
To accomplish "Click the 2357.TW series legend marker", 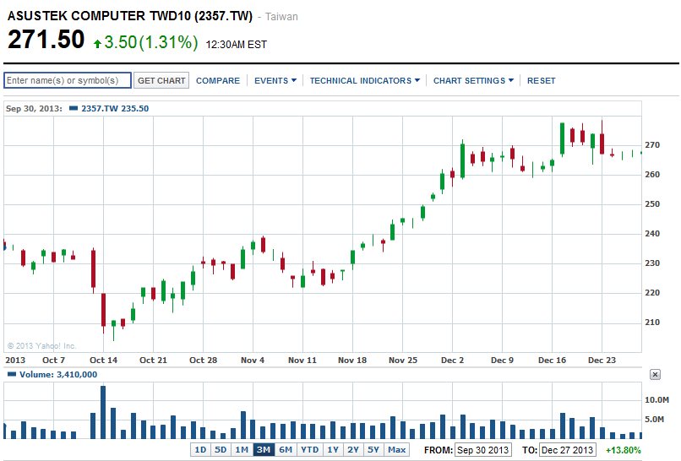I will point(74,108).
